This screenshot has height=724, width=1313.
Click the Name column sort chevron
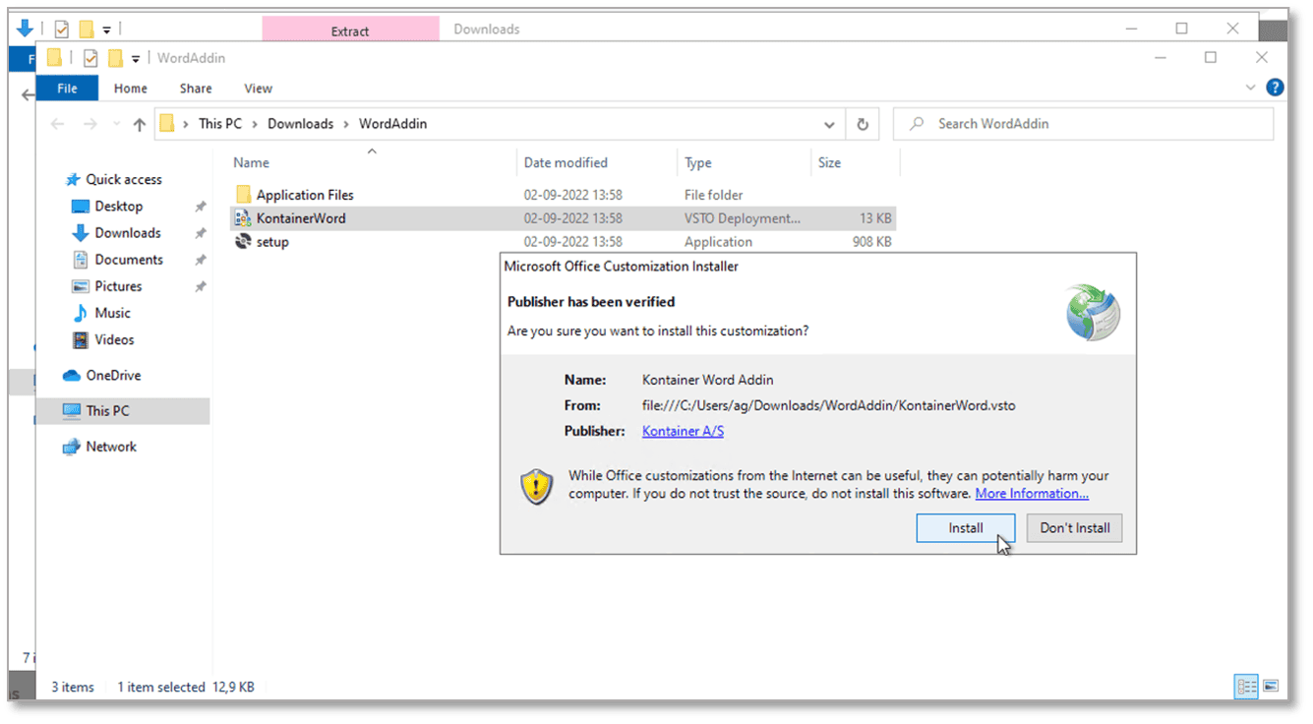pyautogui.click(x=372, y=151)
